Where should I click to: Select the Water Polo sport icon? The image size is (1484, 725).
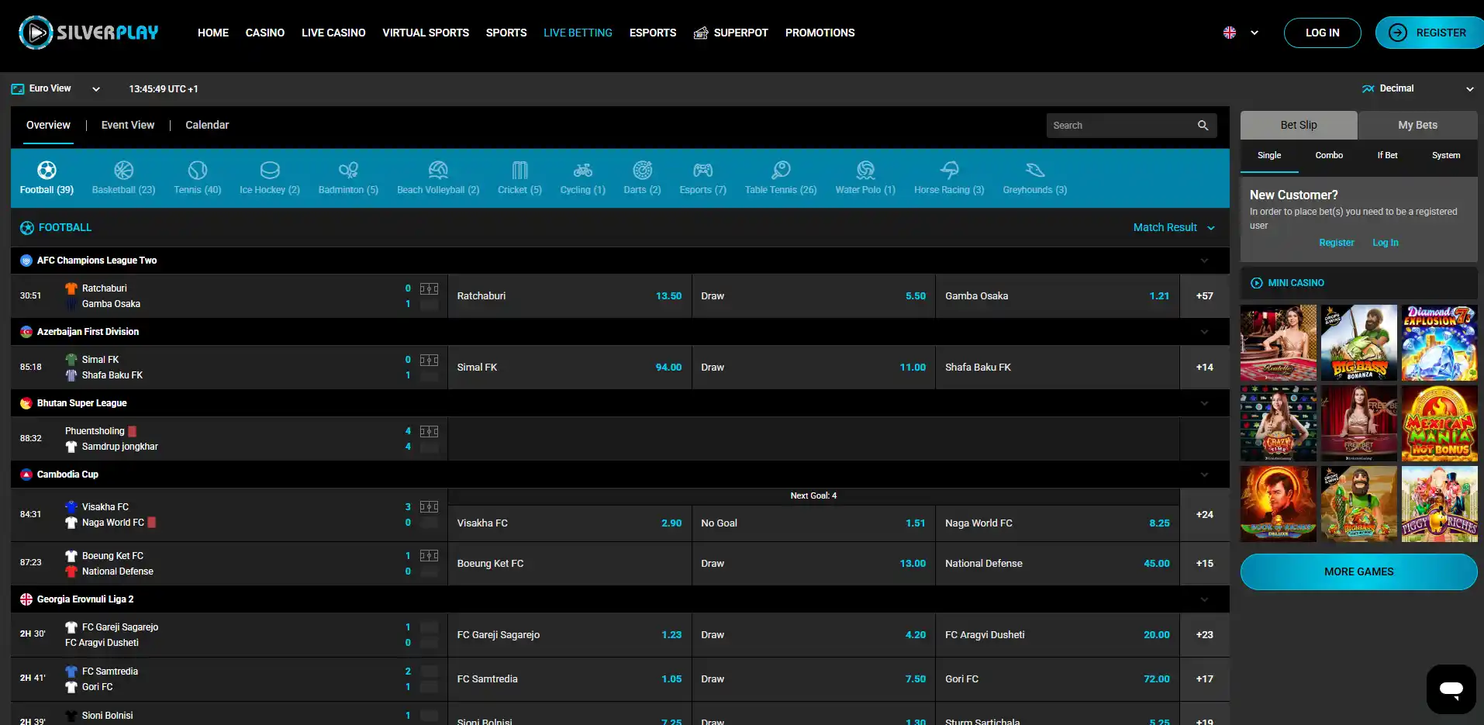coord(865,170)
